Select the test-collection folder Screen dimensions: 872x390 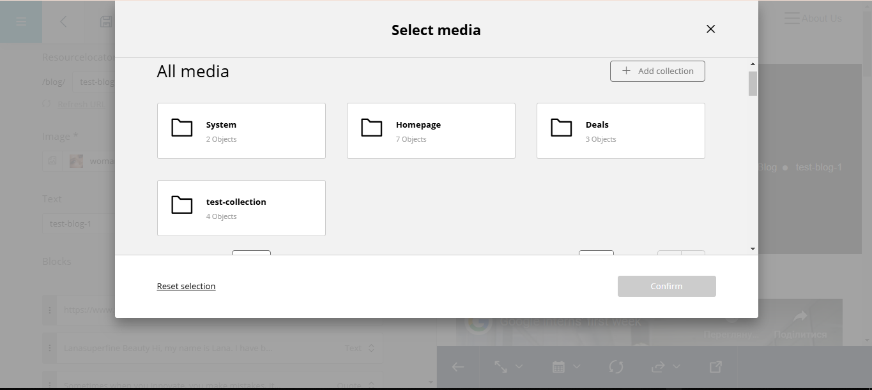tap(241, 208)
